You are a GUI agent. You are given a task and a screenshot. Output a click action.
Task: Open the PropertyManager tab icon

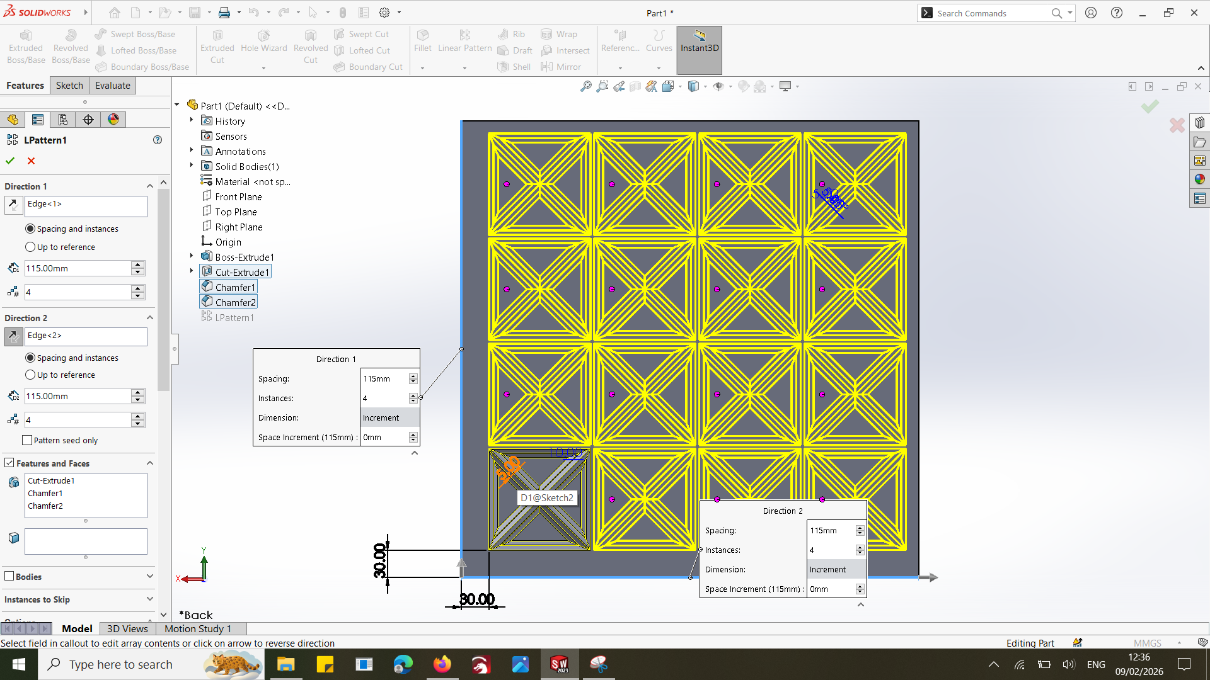[38, 120]
